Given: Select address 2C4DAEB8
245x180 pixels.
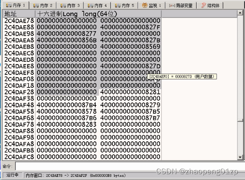Looking at the screenshot, I should point(19,46).
